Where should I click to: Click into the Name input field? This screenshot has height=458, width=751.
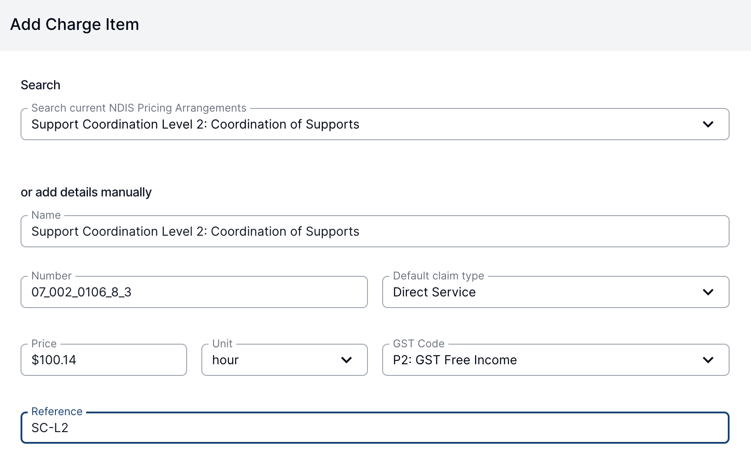(x=375, y=231)
